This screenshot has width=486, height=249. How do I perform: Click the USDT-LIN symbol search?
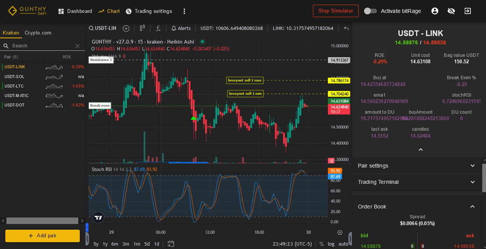103,28
